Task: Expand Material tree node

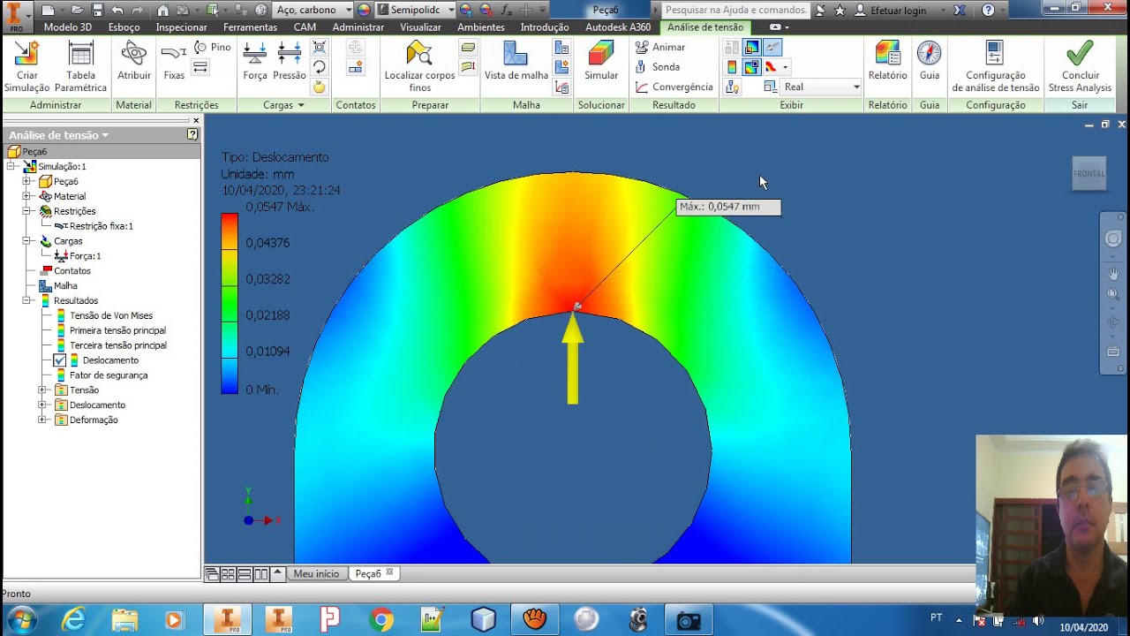Action: click(26, 196)
